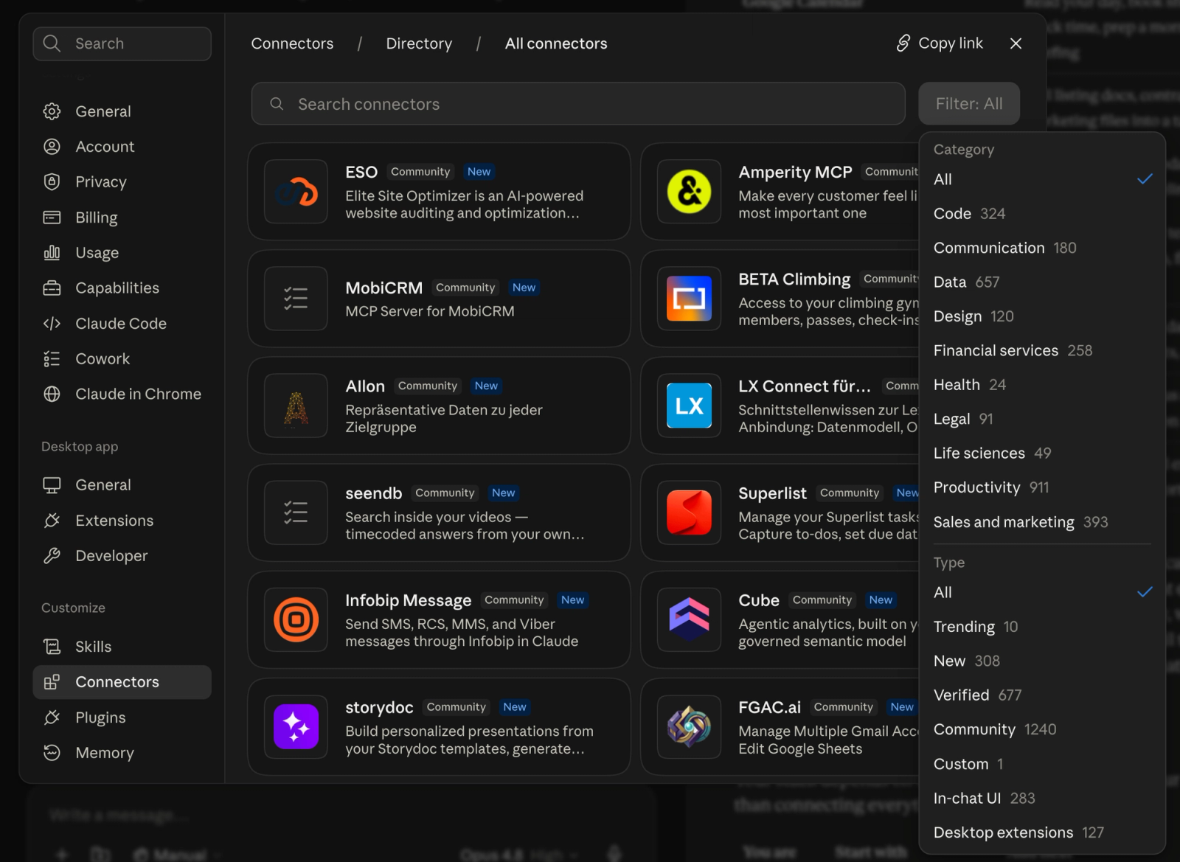Viewport: 1180px width, 862px height.
Task: Filter by Verified type
Action: coord(1042,695)
